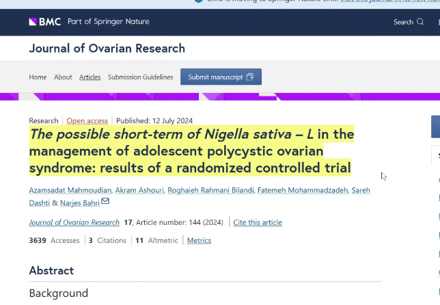440x305 pixels.
Task: Click the highlighted article title
Action: point(190,151)
